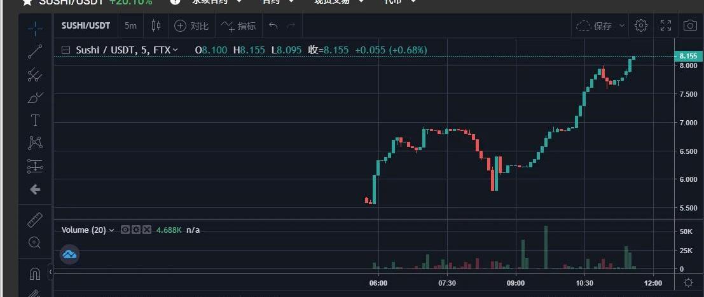704x297 pixels.
Task: Open the candlestick chart style selector
Action: click(x=156, y=26)
